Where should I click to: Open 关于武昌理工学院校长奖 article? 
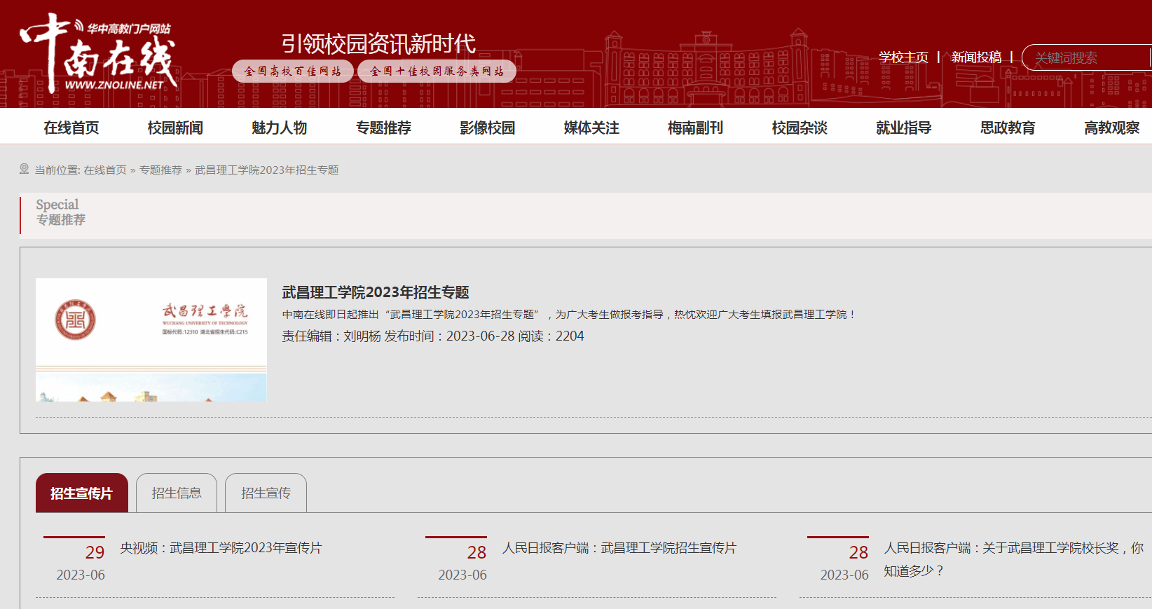(1014, 559)
